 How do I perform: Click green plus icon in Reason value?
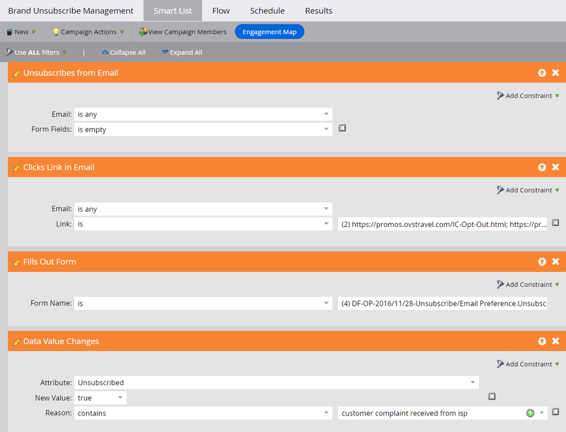pos(530,413)
